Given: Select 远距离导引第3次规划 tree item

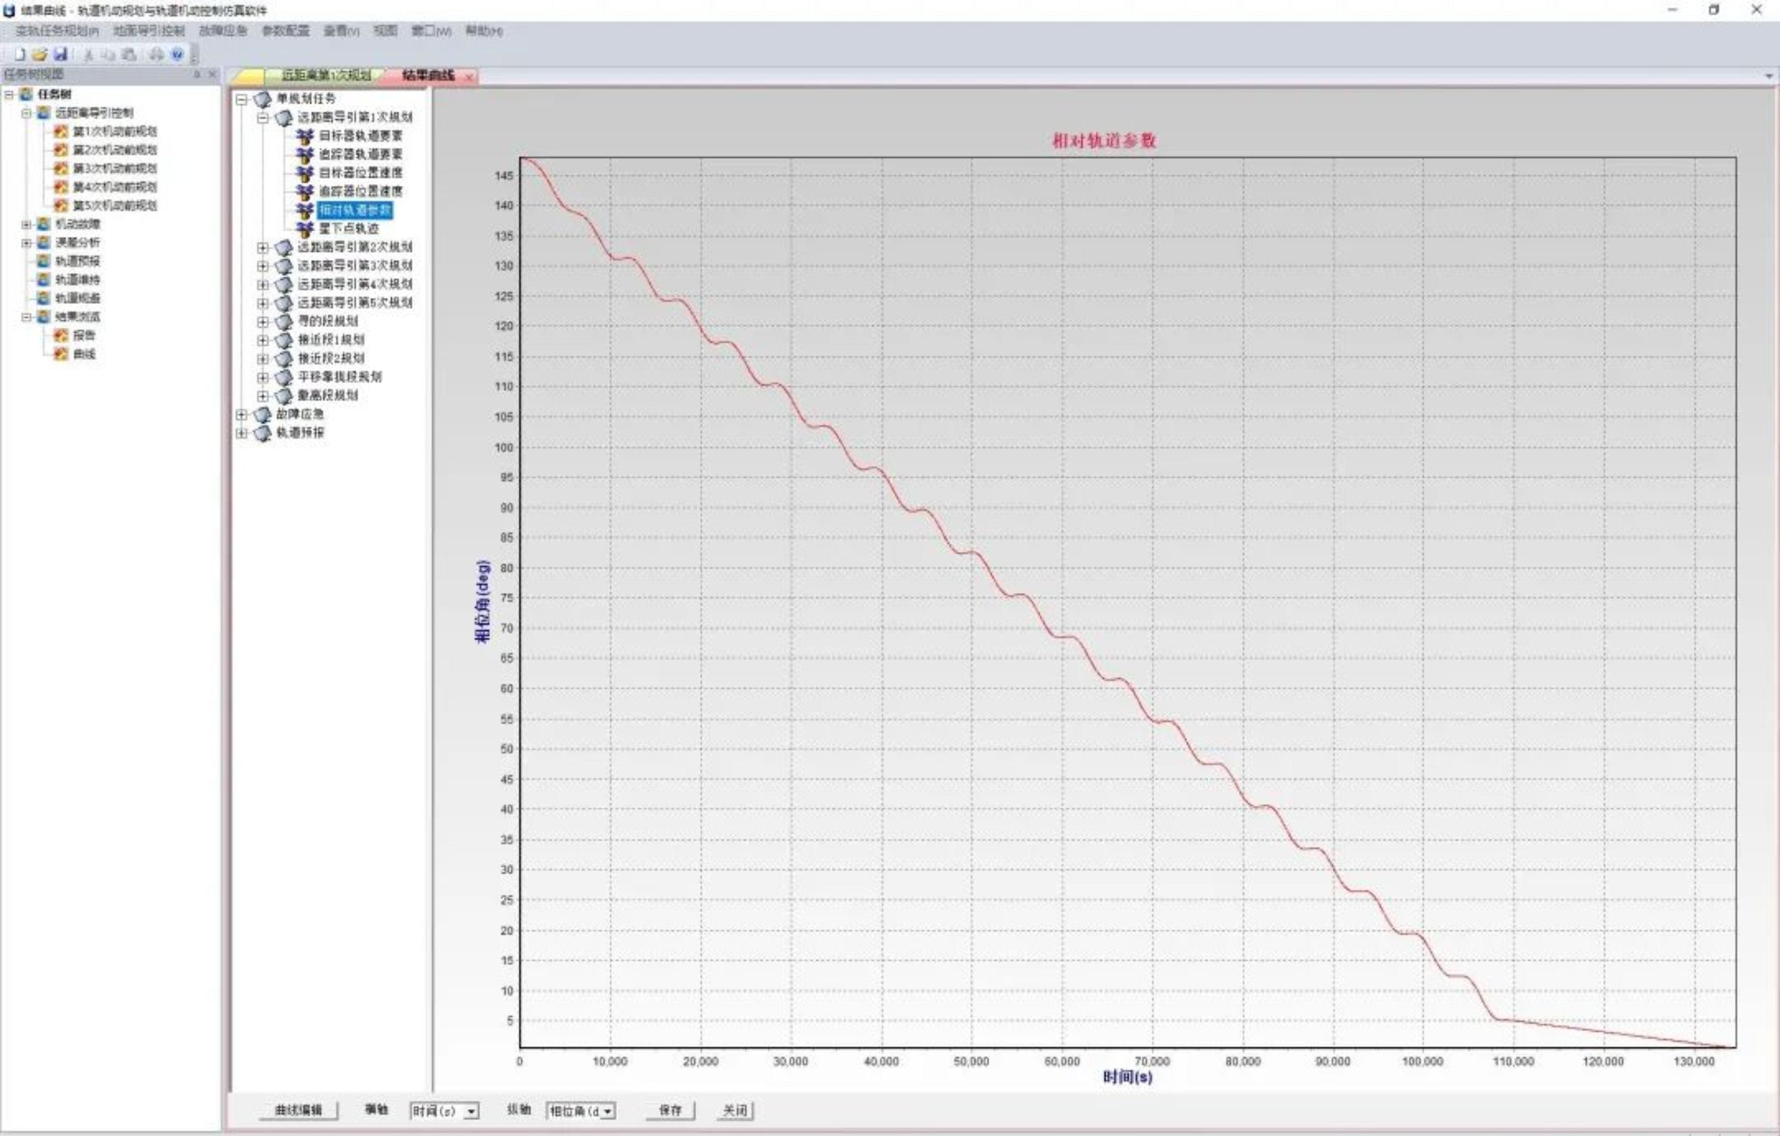Looking at the screenshot, I should tap(355, 265).
